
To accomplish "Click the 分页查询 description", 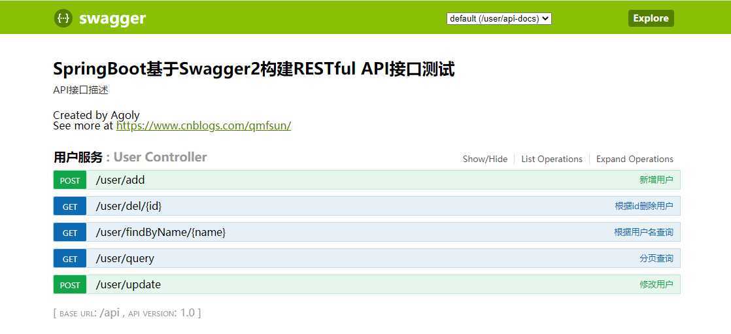I will click(656, 259).
